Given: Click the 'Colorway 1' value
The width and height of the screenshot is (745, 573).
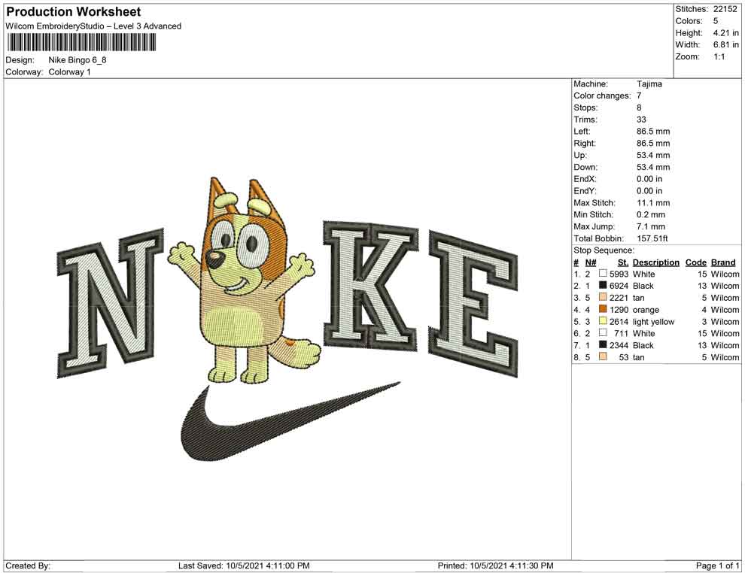Looking at the screenshot, I should tap(69, 72).
